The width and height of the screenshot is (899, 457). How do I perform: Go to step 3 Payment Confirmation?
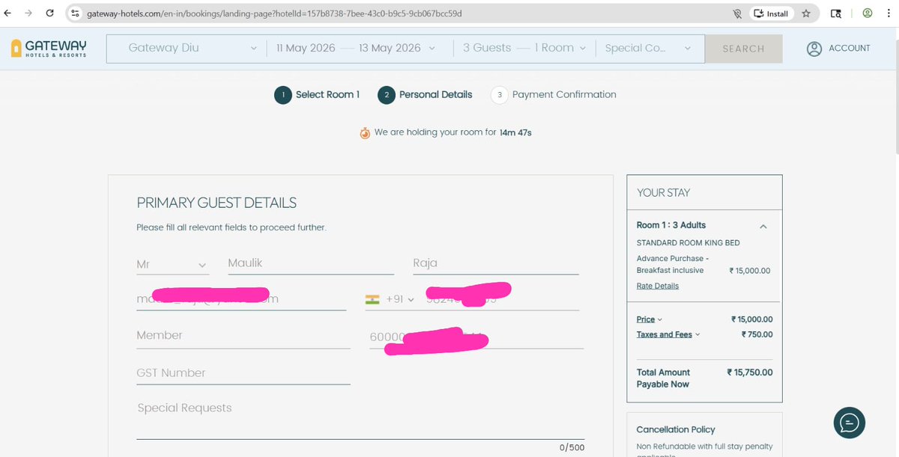(x=554, y=95)
